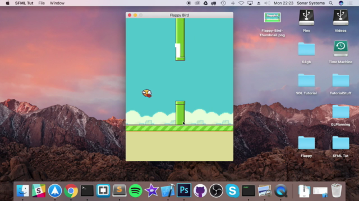Click the eject icon in menu bar
The image size is (359, 201).
(x=259, y=3)
